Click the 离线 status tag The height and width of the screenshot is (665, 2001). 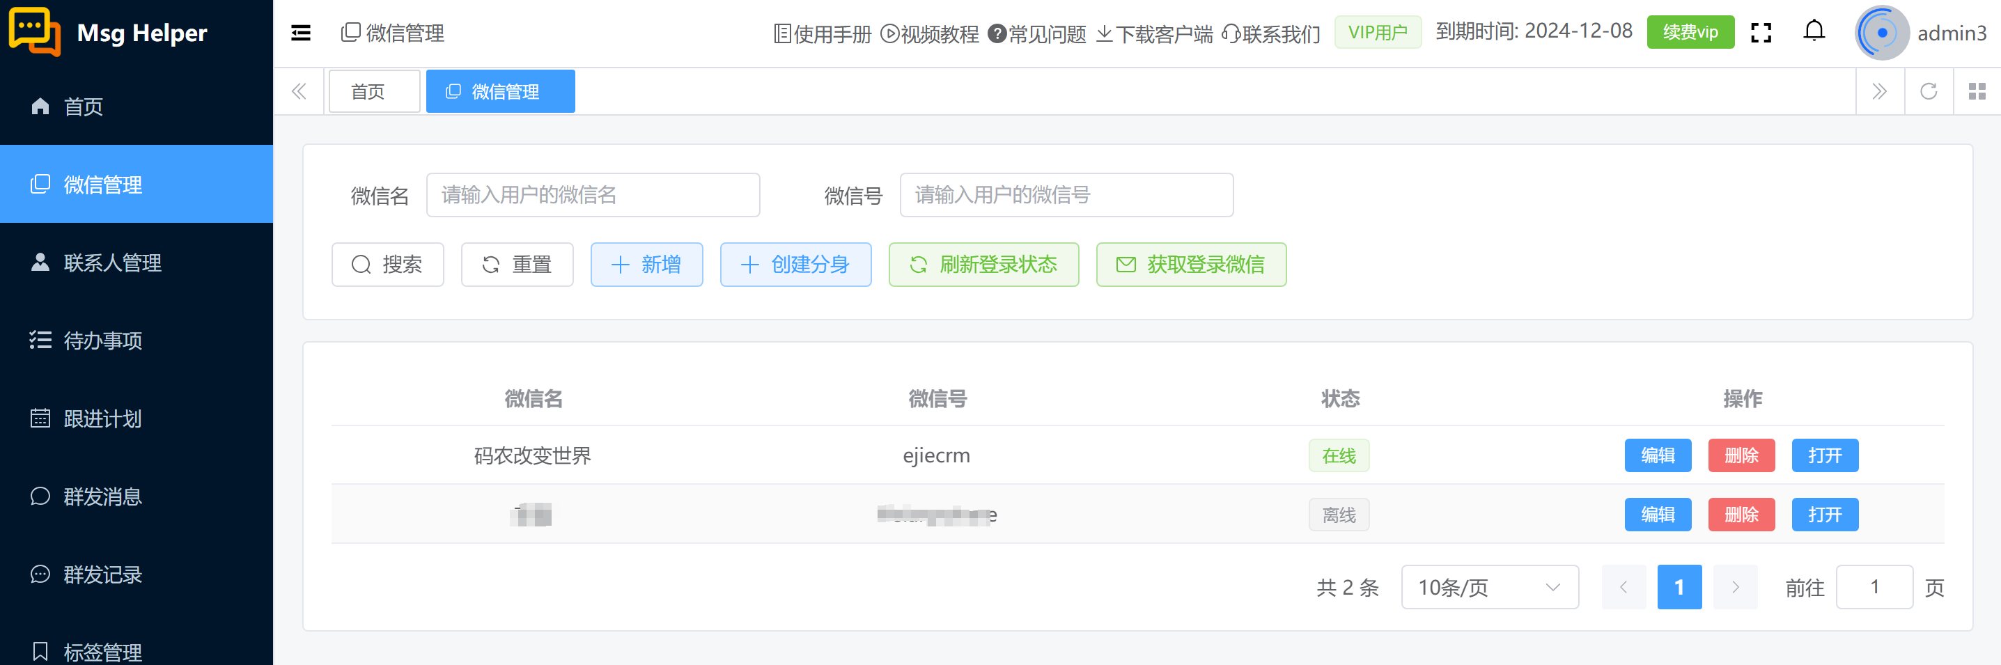(1339, 515)
